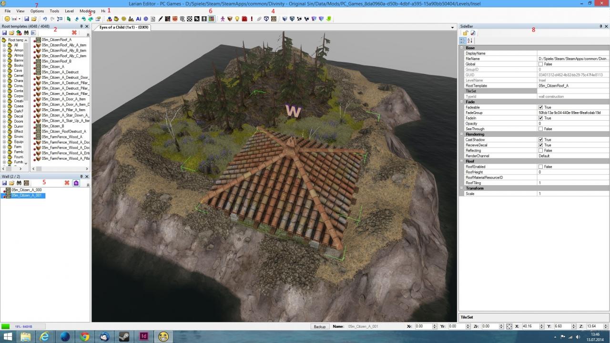Open the Level menu
The width and height of the screenshot is (610, 343).
(x=69, y=10)
